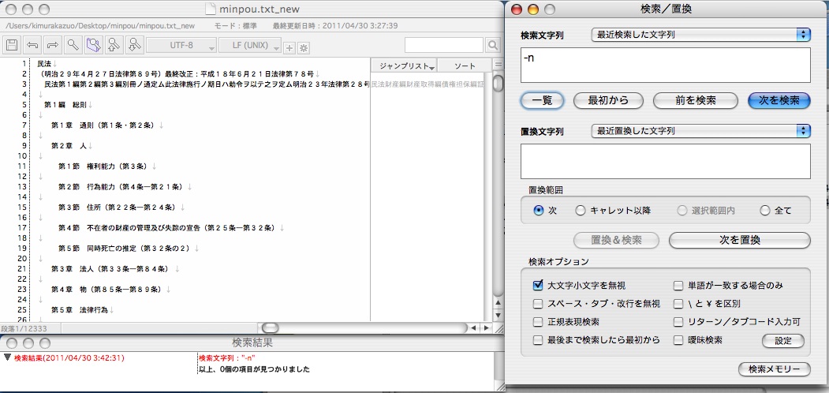Click the toolbar search input field
Screen dimensions: 829x393
[444, 45]
